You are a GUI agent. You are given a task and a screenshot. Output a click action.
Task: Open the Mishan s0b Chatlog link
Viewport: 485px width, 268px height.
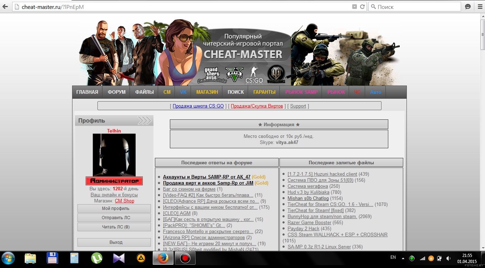[x=308, y=198]
